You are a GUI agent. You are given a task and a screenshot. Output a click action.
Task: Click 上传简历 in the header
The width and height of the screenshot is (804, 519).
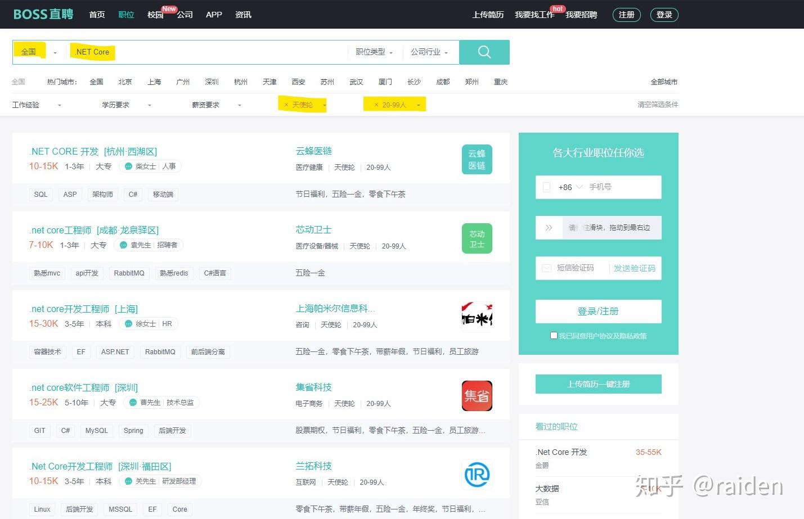488,15
